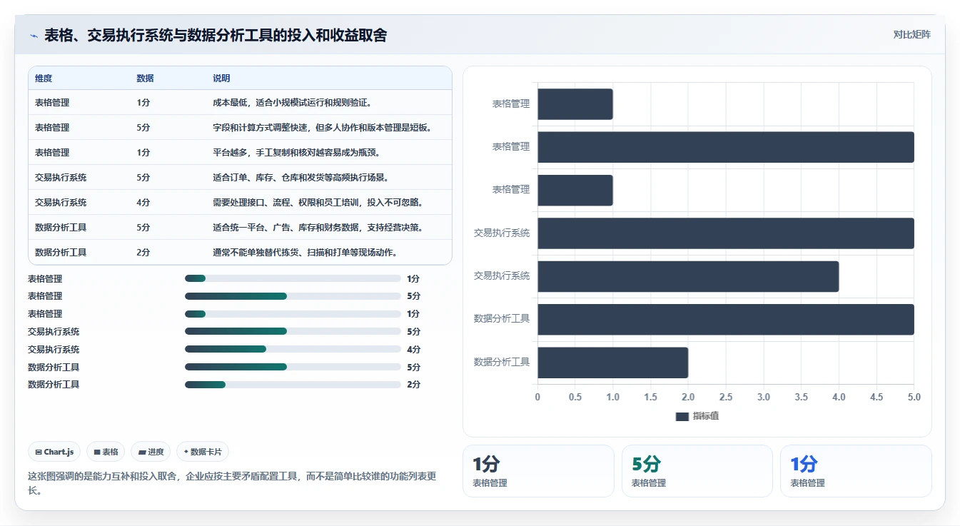Click the 3.5 tick on chart x-axis
Viewport: 960px width, 526px height.
coord(801,397)
